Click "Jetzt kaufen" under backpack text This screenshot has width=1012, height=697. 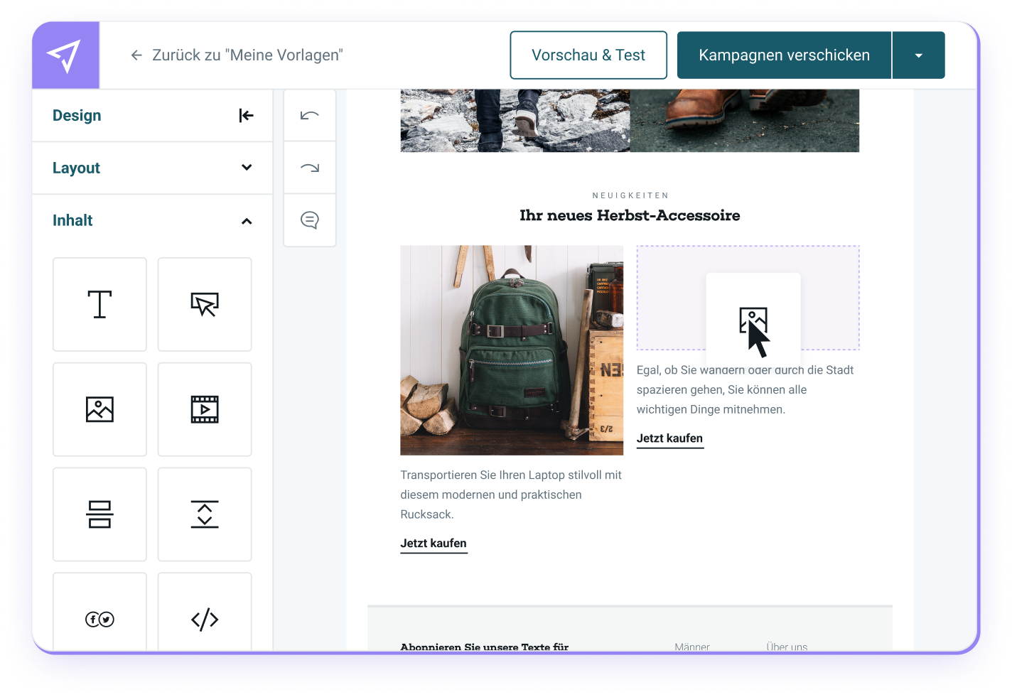(x=434, y=544)
